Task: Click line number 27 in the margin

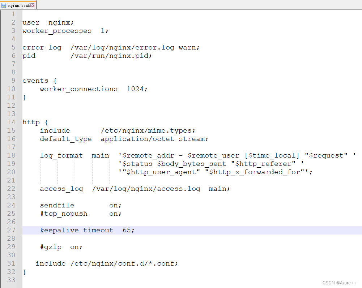Action: (x=11, y=230)
